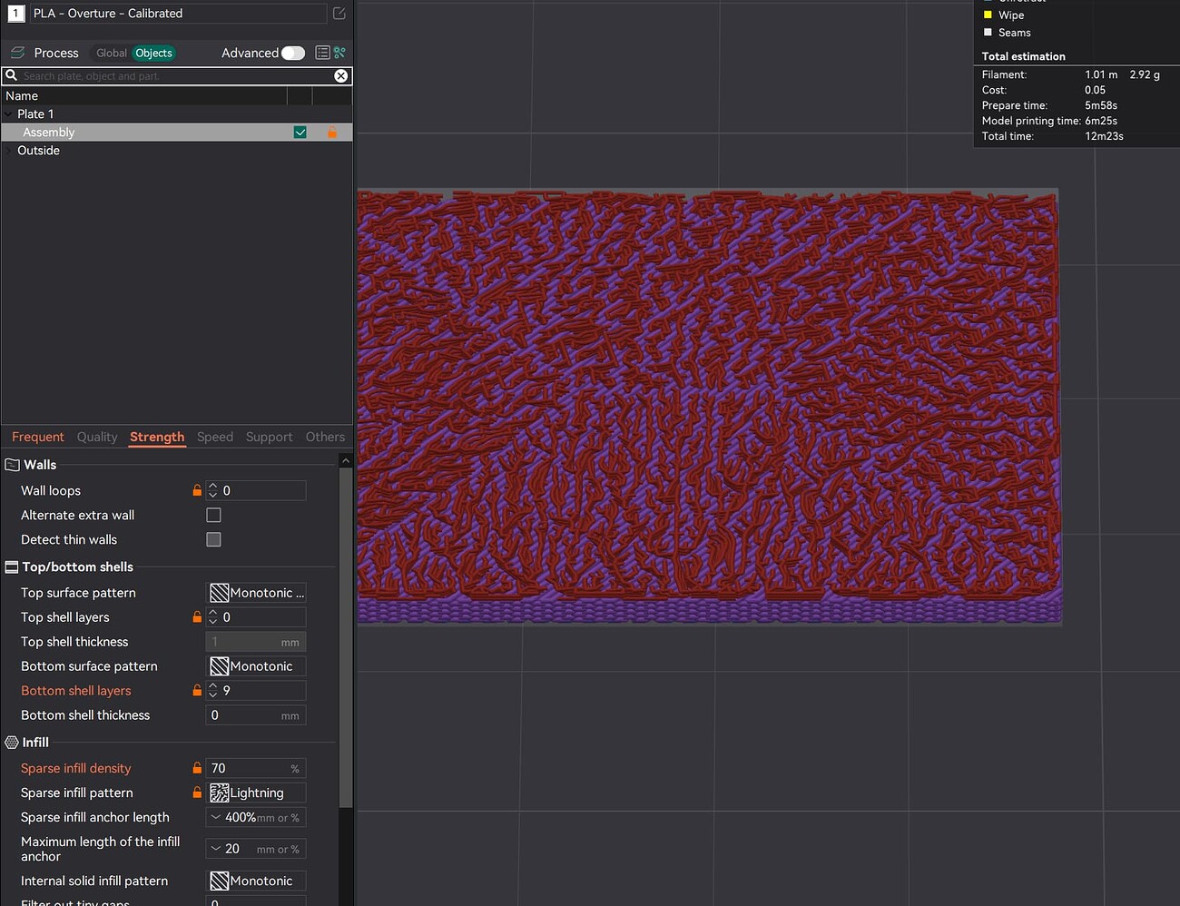Open the Quality settings tab
Image resolution: width=1180 pixels, height=906 pixels.
coord(97,437)
